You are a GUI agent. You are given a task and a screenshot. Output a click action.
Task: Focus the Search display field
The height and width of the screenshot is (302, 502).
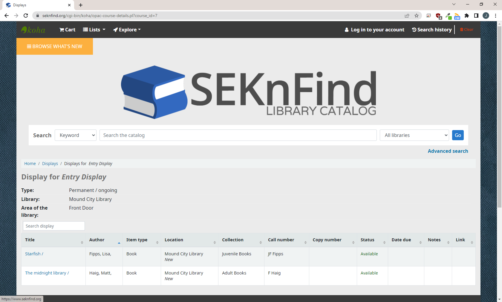click(x=54, y=226)
